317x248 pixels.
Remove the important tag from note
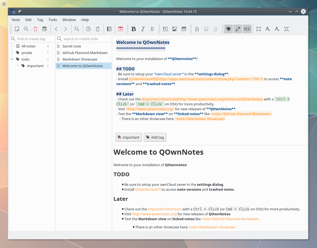pos(128,137)
